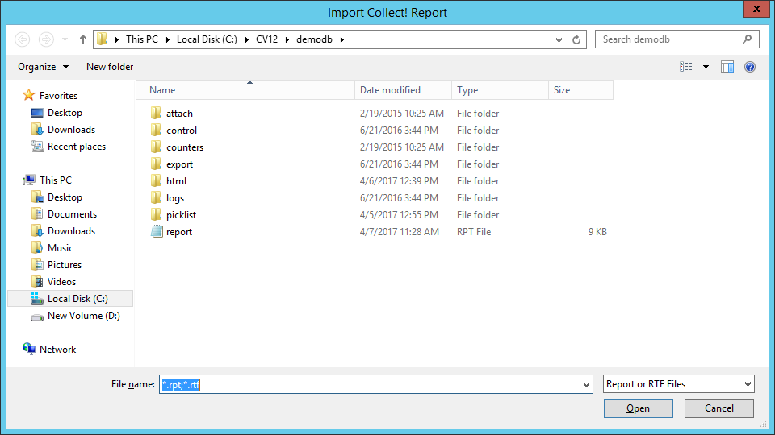The image size is (775, 435).
Task: Open the File name dropdown arrow
Action: 586,385
